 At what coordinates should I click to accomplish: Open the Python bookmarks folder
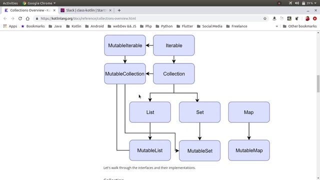coord(164,26)
